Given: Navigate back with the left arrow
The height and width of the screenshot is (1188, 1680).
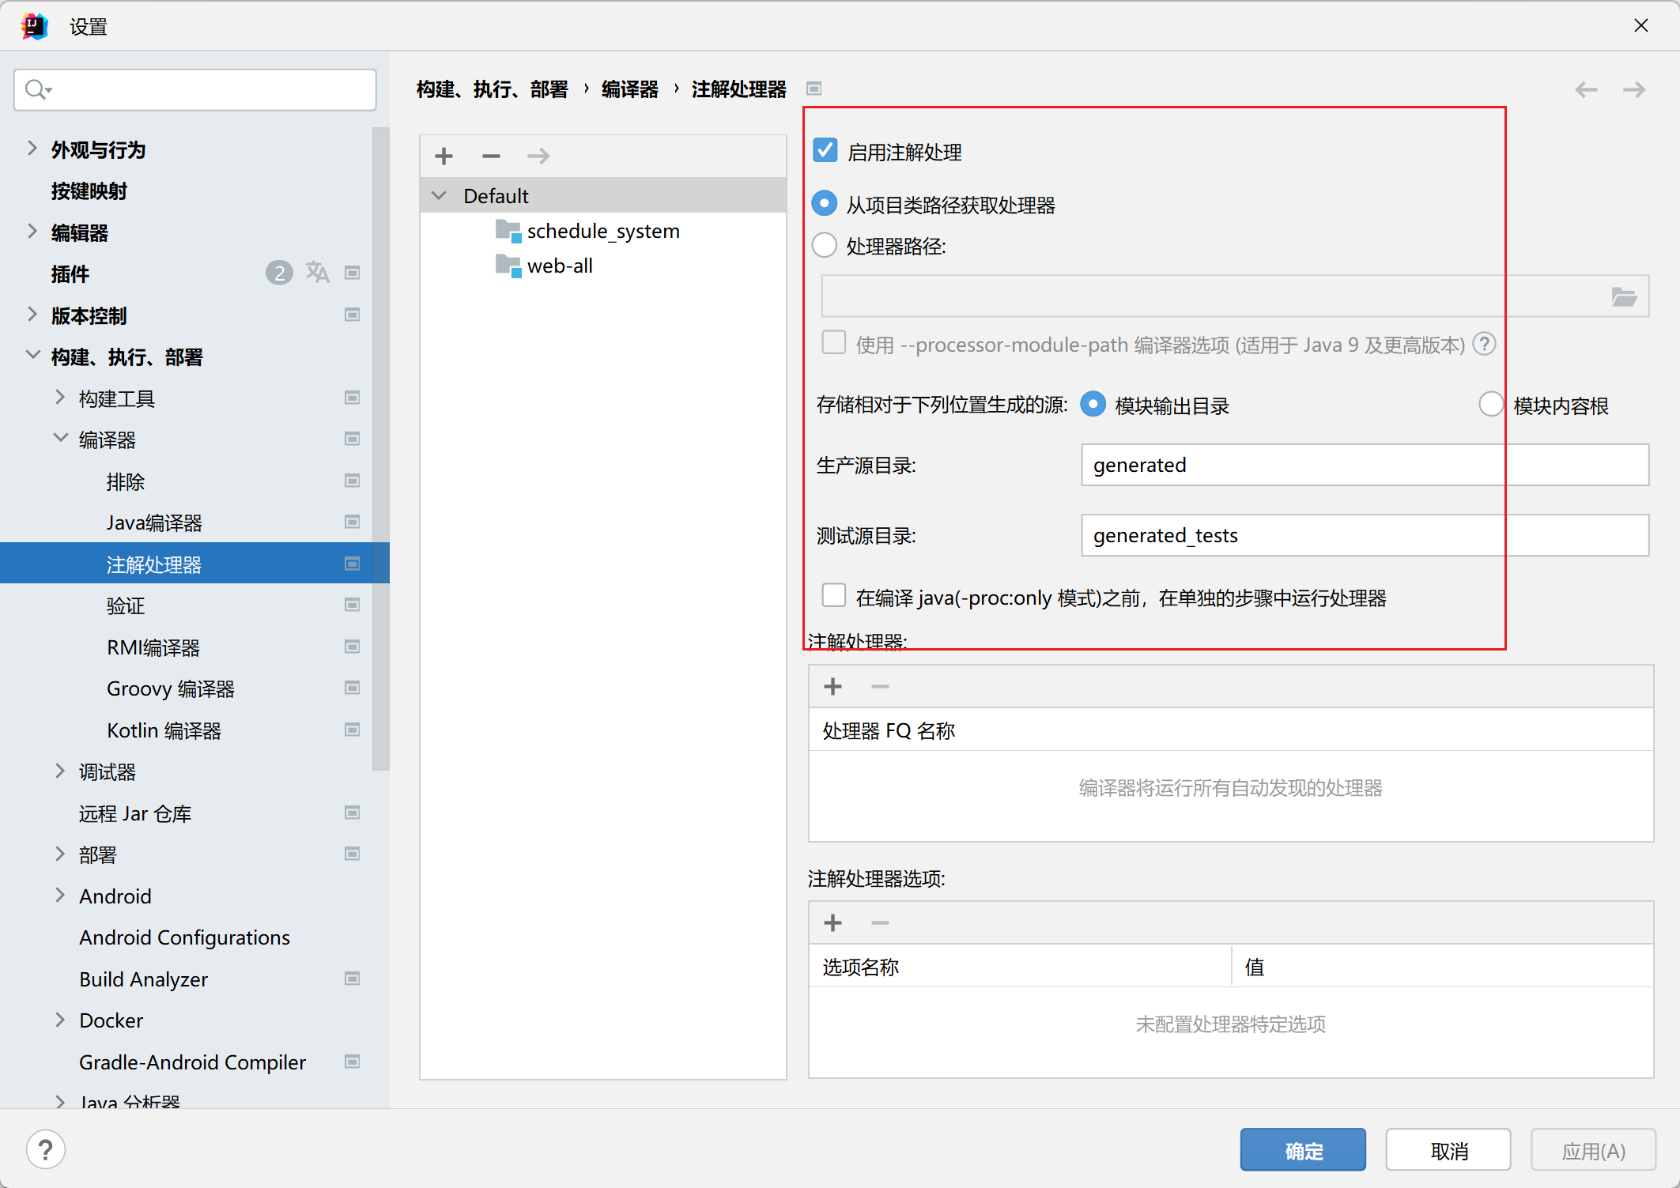Looking at the screenshot, I should 1586,89.
